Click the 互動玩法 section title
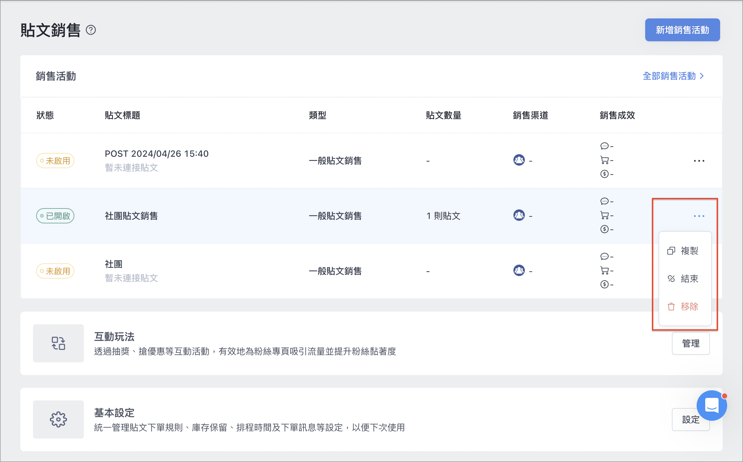Screen dimensions: 743x462 click(114, 337)
